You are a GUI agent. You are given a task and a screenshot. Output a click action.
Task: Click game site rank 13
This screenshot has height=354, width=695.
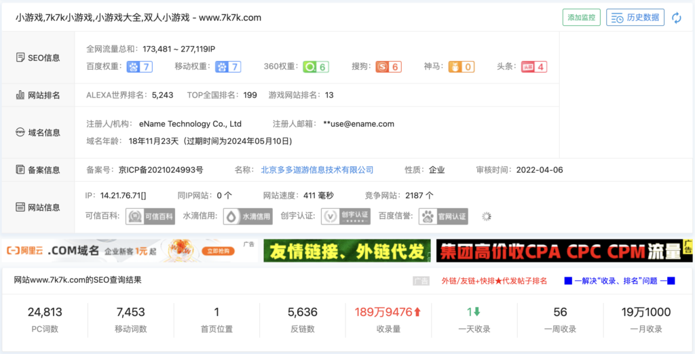(329, 95)
